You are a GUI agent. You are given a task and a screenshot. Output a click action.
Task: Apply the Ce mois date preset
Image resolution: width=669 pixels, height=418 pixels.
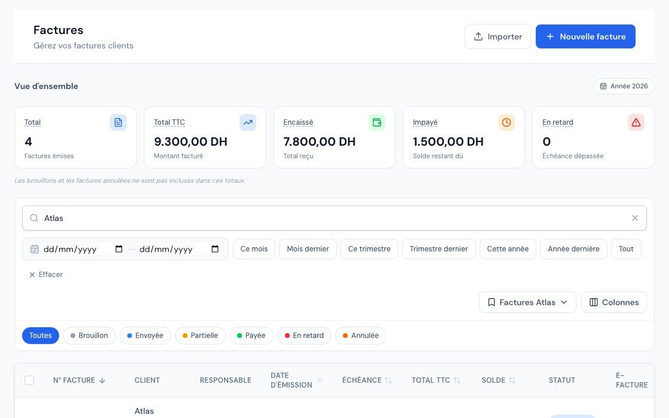coord(254,249)
